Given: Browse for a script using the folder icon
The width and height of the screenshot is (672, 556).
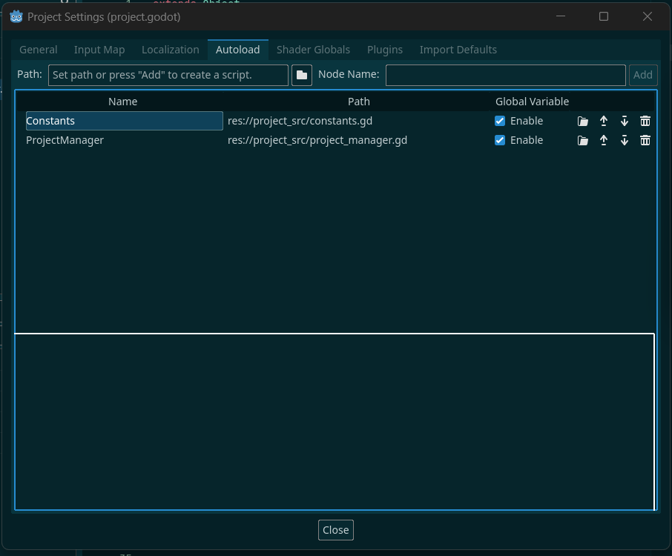Looking at the screenshot, I should 302,74.
